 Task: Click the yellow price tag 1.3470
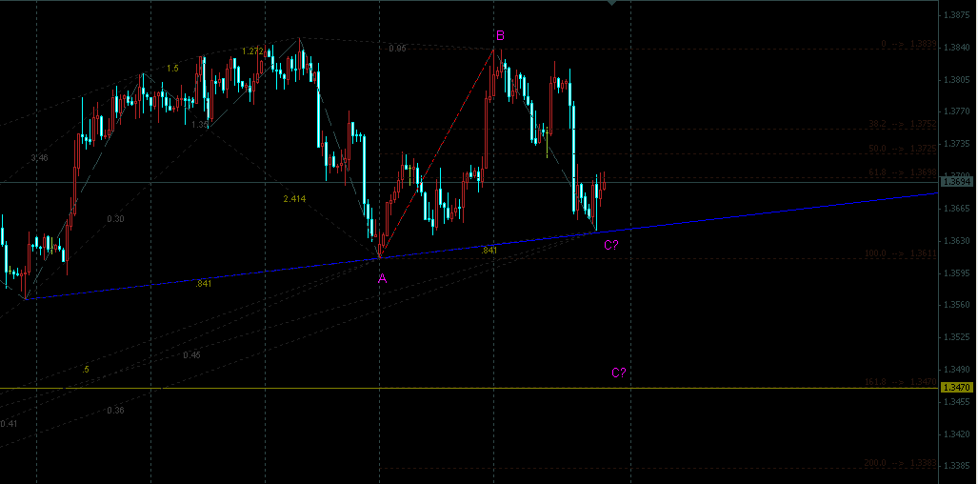click(957, 388)
